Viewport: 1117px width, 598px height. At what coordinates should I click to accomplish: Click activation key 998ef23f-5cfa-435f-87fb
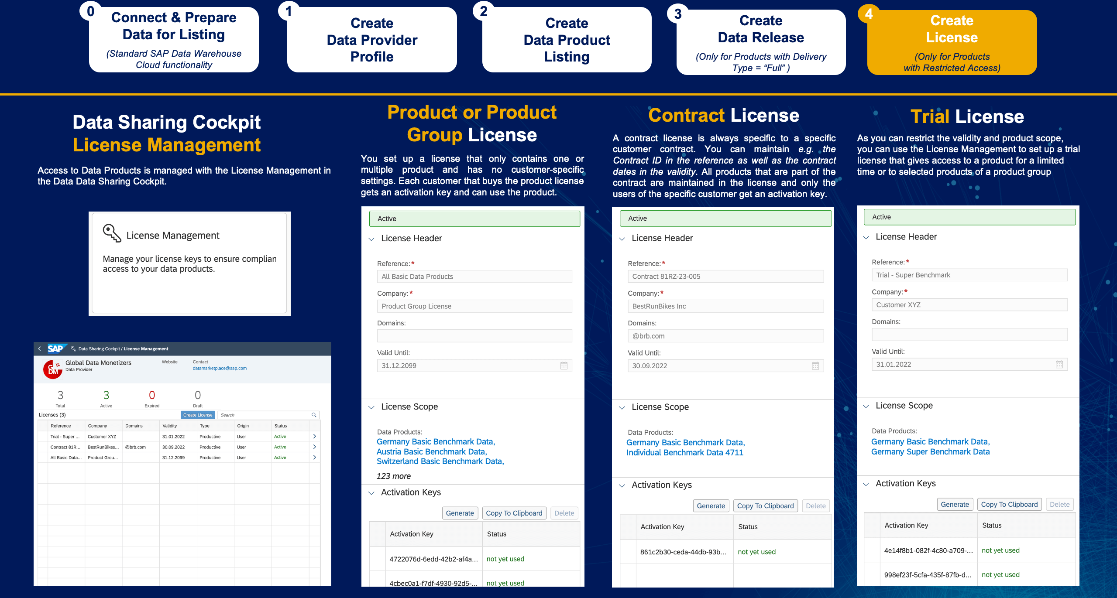click(x=928, y=574)
